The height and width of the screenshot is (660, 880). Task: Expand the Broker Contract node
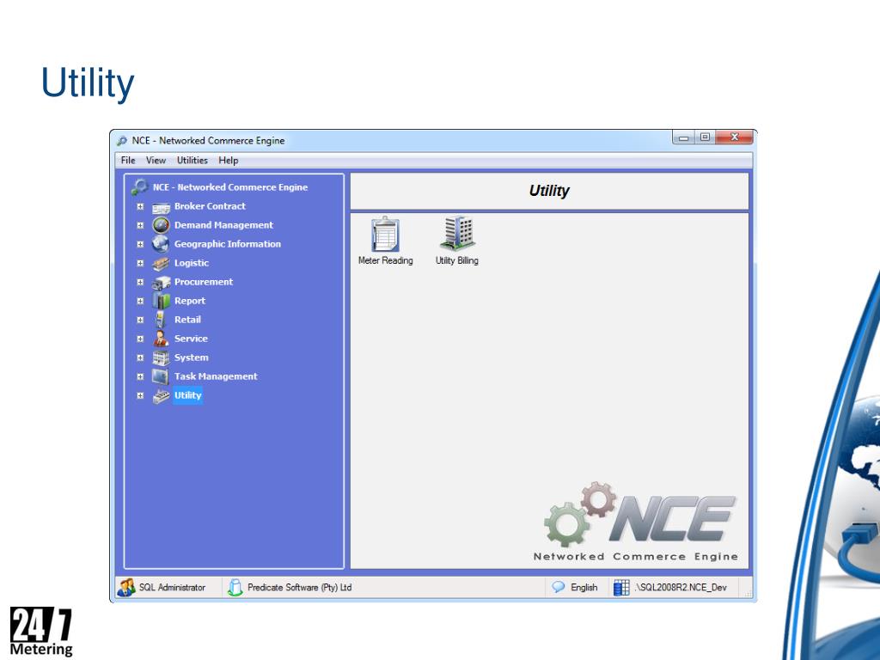(140, 206)
